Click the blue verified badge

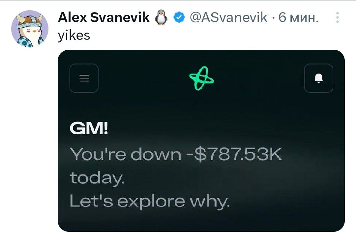pyautogui.click(x=179, y=17)
